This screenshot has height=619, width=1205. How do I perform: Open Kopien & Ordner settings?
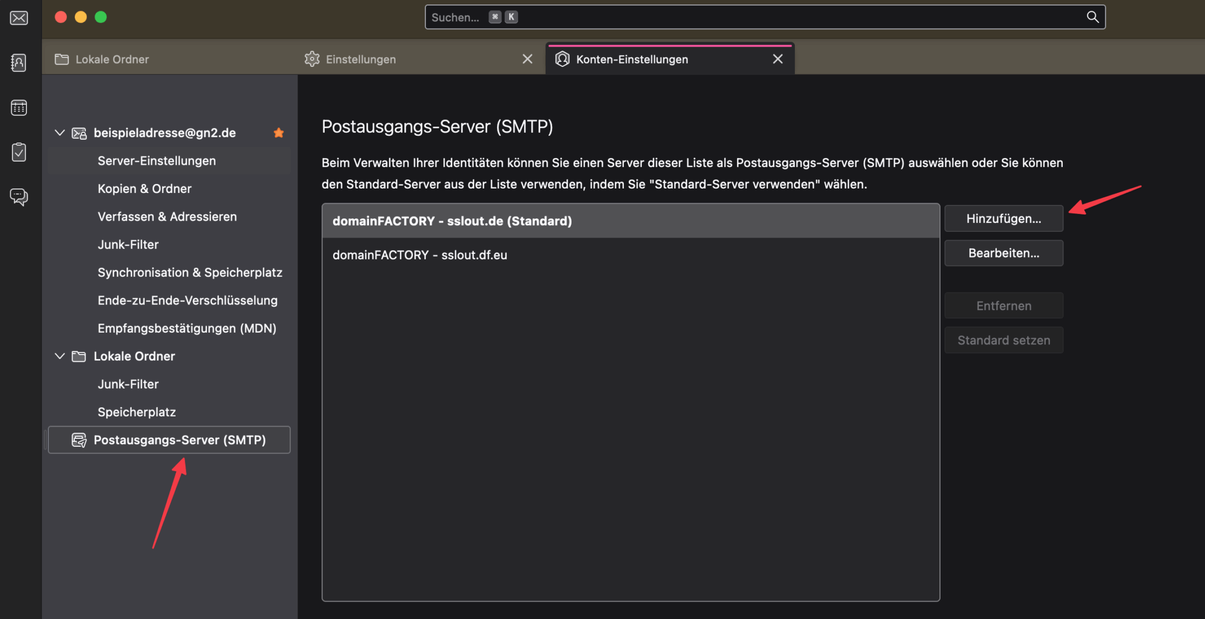(x=169, y=189)
